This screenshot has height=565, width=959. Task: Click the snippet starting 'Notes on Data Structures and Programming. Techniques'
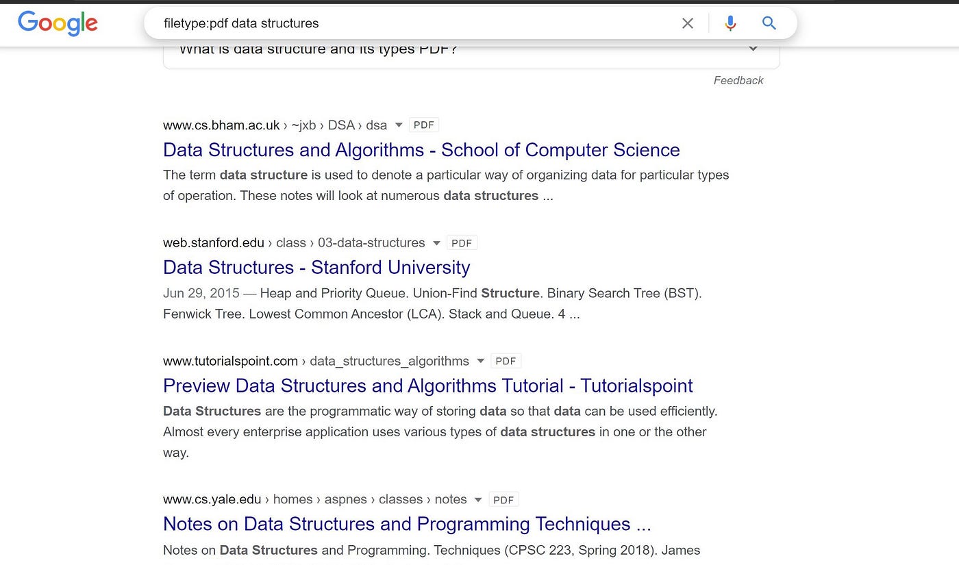[432, 550]
